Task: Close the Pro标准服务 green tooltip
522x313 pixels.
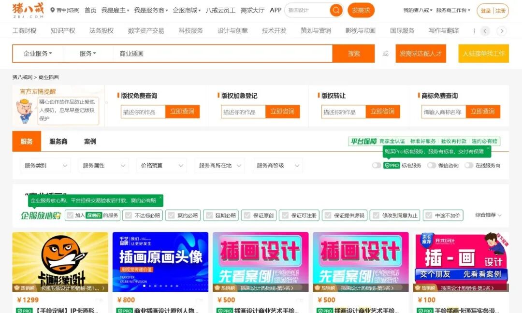Action: tap(488, 148)
